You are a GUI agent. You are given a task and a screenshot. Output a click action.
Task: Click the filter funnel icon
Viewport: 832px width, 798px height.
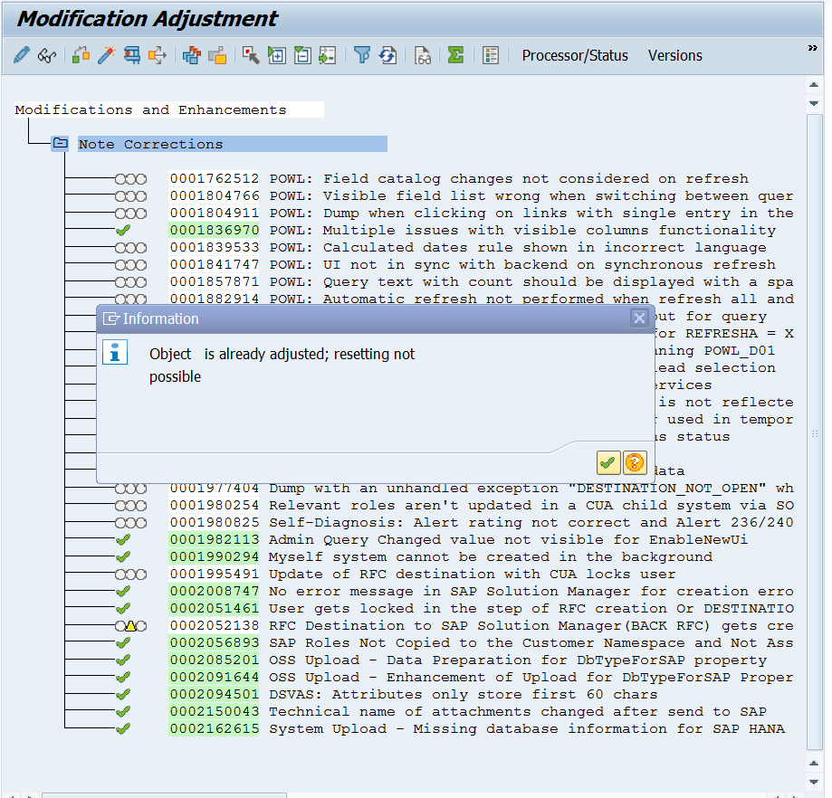[362, 55]
